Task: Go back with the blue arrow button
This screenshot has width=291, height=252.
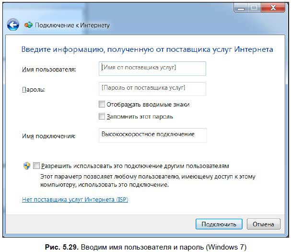Action: 13,24
